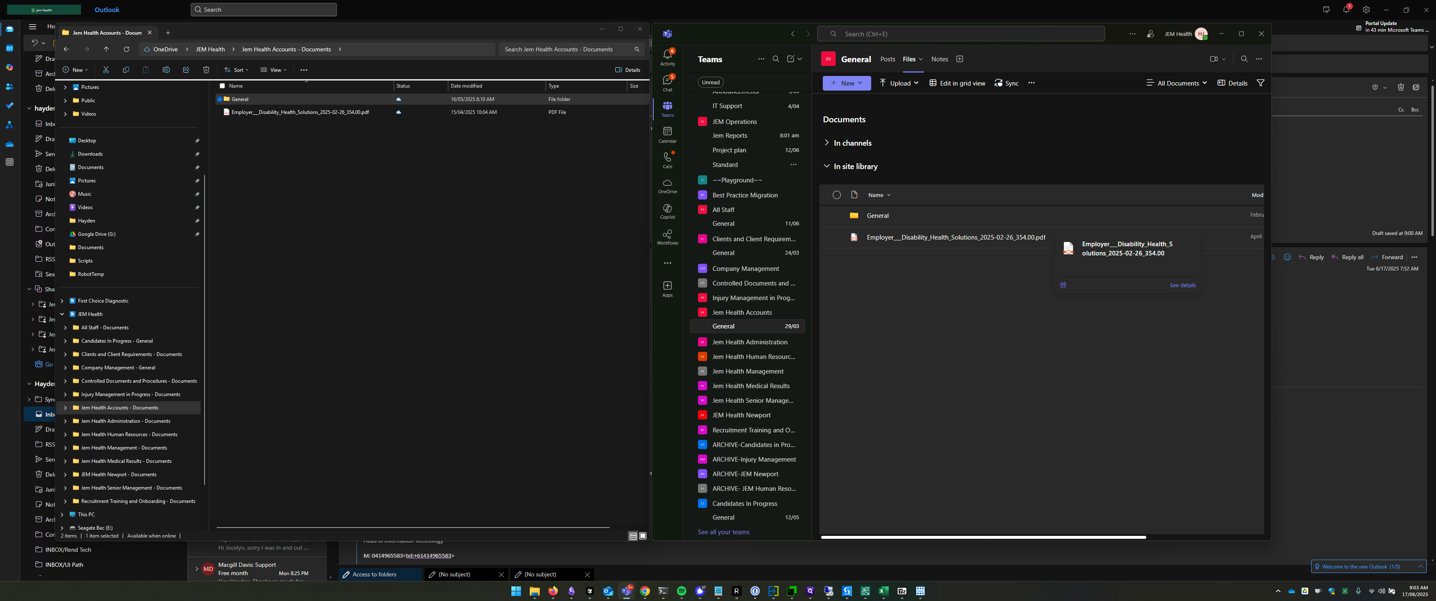Open Notes tab in Teams General channel
Viewport: 1436px width, 601px height.
click(939, 59)
